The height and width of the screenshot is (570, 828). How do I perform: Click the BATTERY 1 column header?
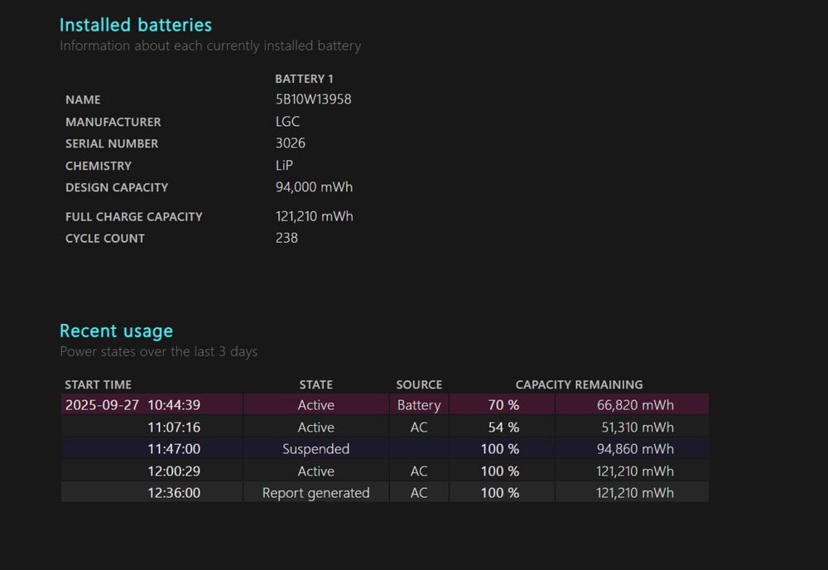[304, 79]
